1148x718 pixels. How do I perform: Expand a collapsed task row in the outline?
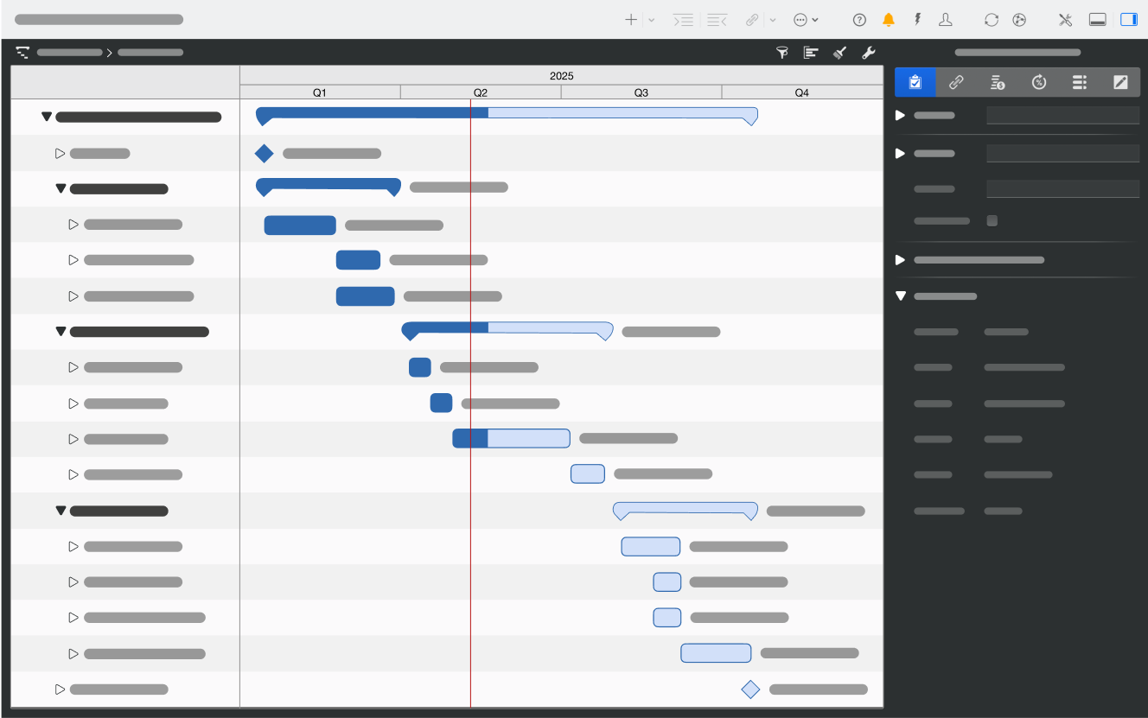click(x=61, y=153)
